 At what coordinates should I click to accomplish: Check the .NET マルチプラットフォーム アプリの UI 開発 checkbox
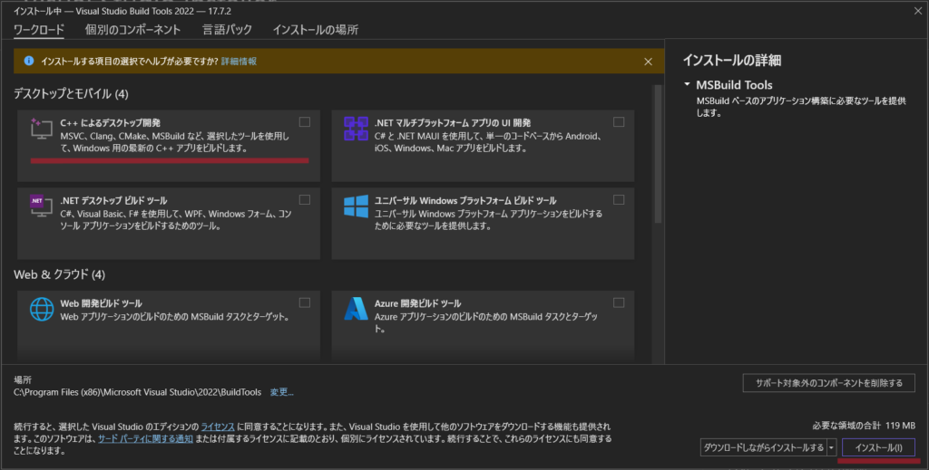[619, 121]
